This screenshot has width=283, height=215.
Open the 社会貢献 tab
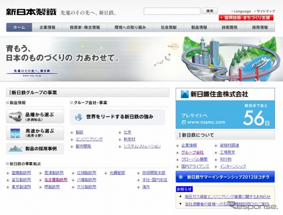pyautogui.click(x=169, y=27)
